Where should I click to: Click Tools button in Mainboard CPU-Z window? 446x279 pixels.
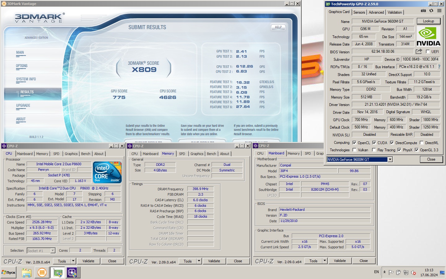(313, 261)
